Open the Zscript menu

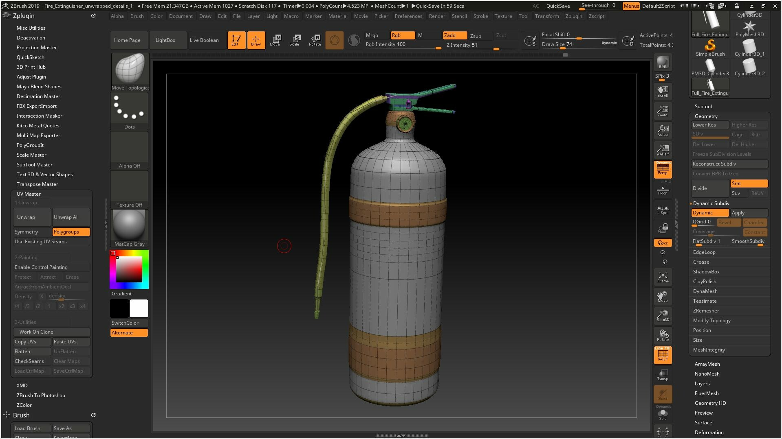597,16
